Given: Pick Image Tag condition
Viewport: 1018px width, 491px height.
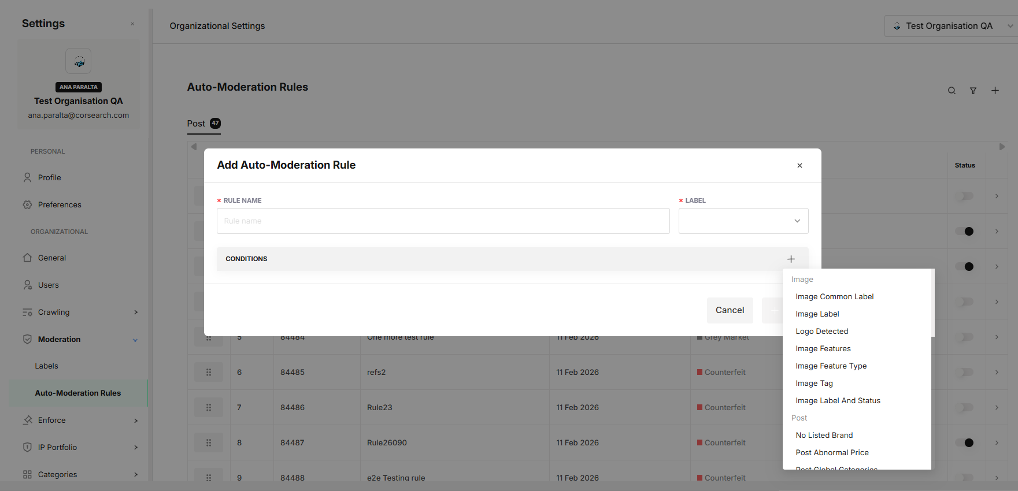Looking at the screenshot, I should (814, 383).
